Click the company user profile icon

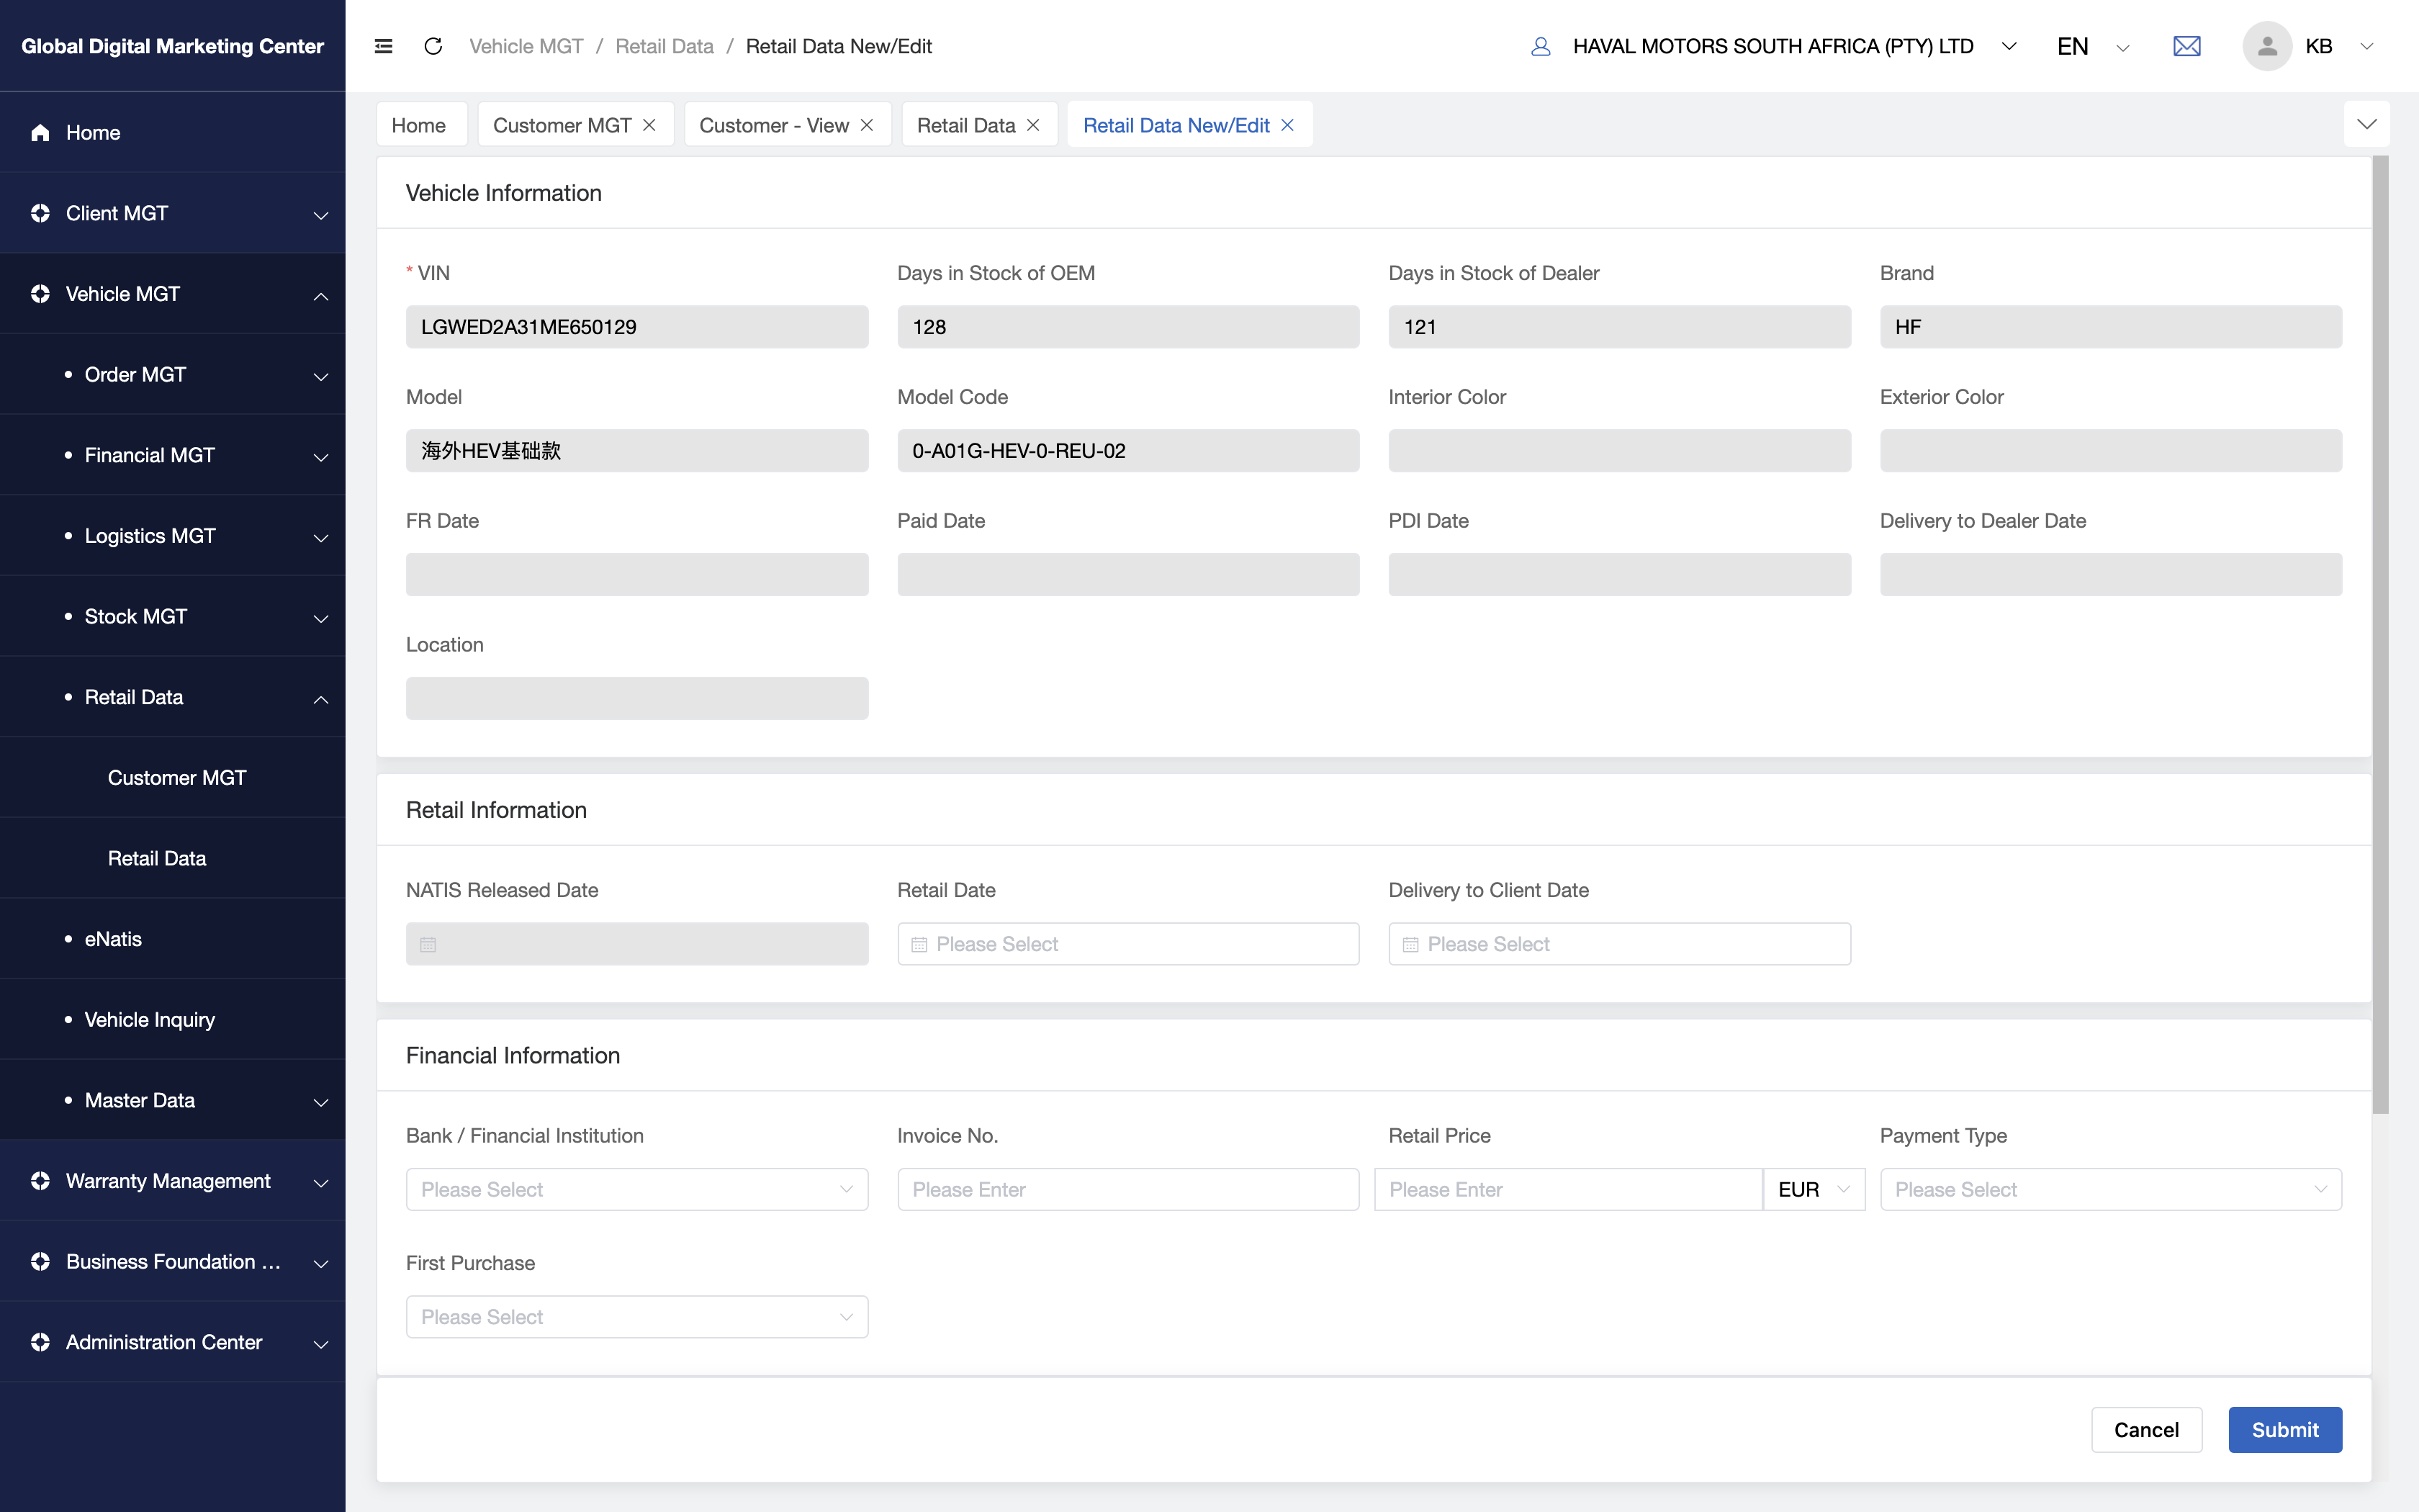1541,46
